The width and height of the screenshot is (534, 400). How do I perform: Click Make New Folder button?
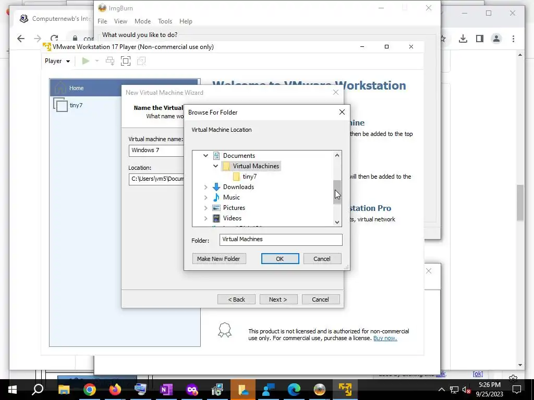coord(219,258)
